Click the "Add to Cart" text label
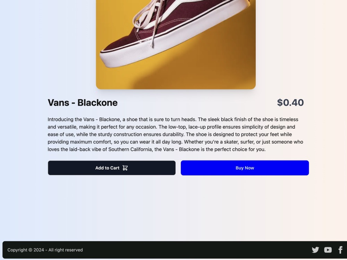The image size is (347, 260). click(107, 168)
